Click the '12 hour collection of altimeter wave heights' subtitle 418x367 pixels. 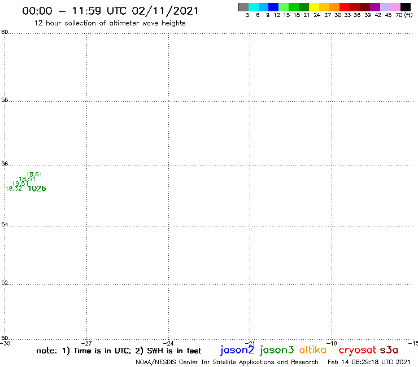(x=110, y=23)
